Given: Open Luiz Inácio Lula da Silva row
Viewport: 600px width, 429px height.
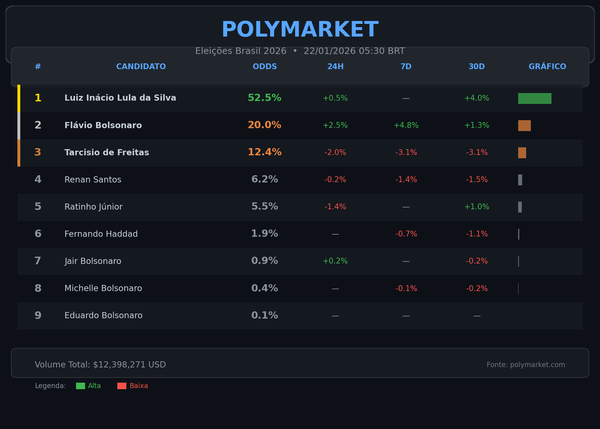Looking at the screenshot, I should [120, 98].
